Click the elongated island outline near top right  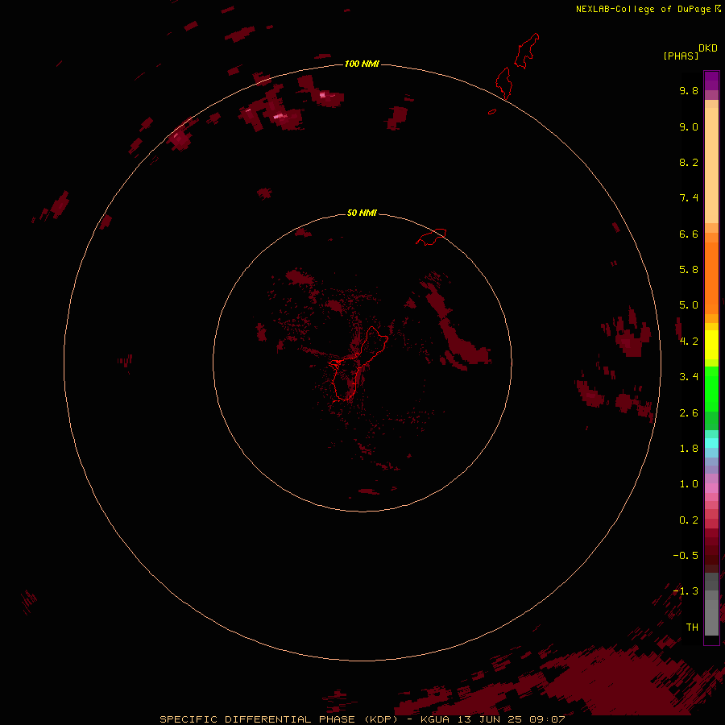point(527,51)
